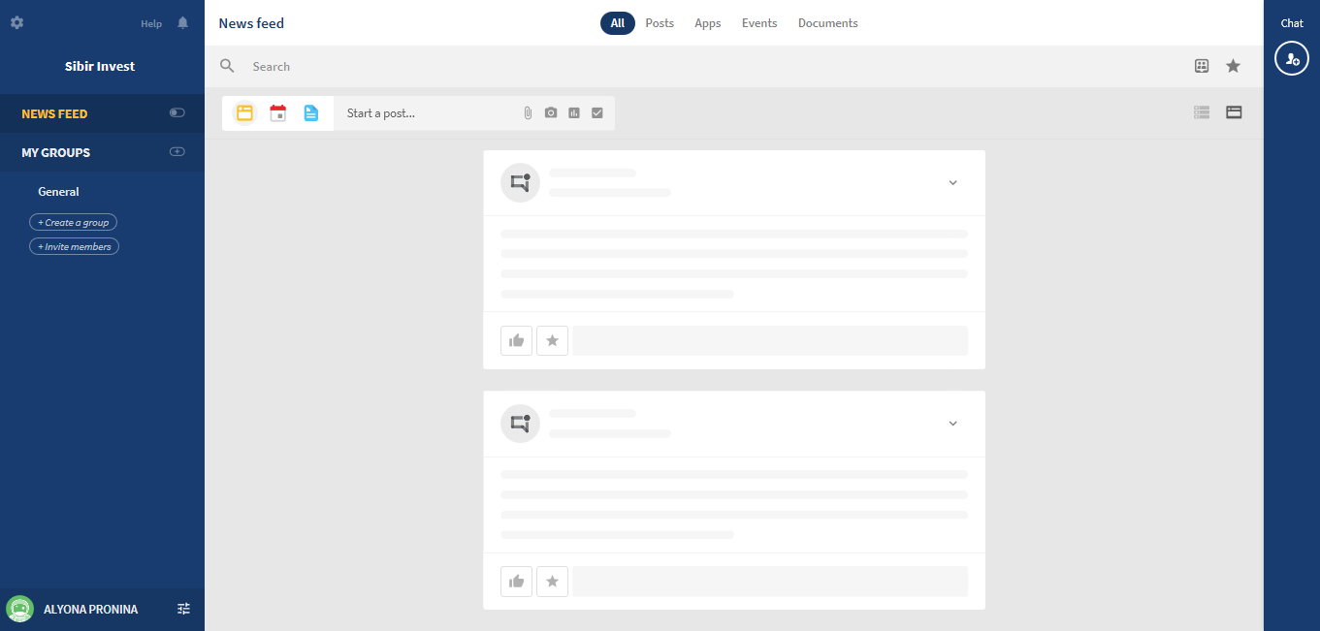The width and height of the screenshot is (1320, 631).
Task: Select the red calendar event icon
Action: tap(277, 113)
